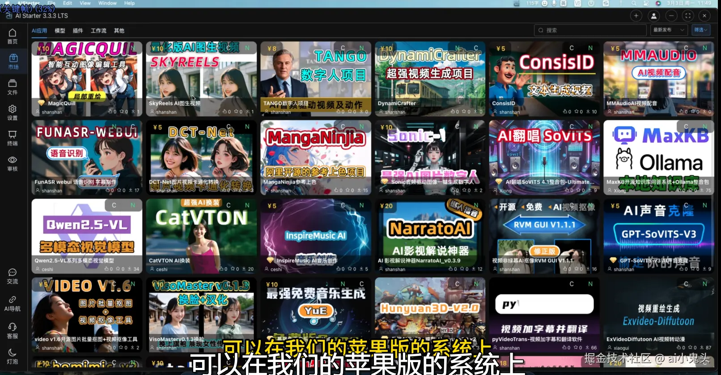Click the Siri icon in the menu bar
721x375 pixels.
658,3
